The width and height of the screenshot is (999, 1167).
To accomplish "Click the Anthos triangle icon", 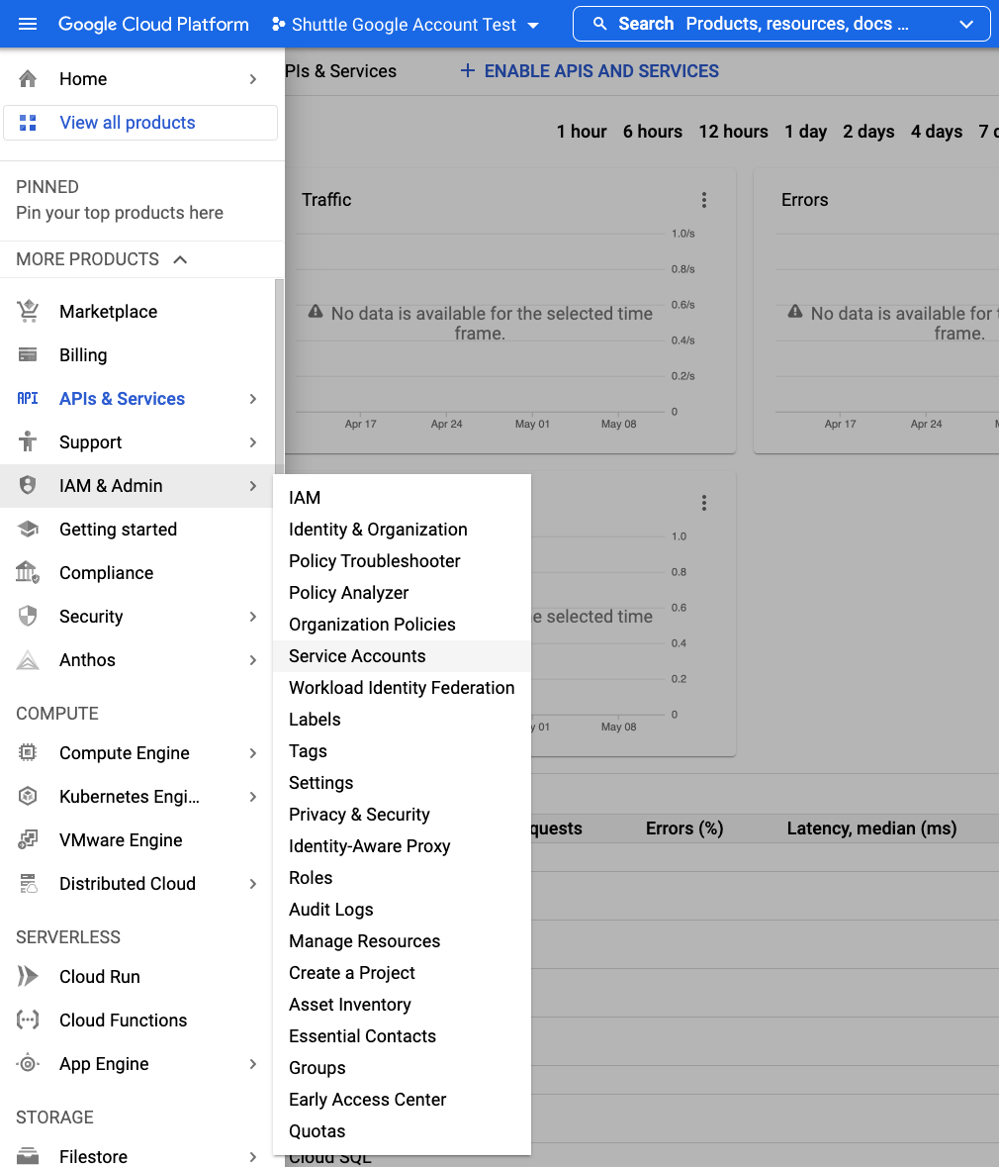I will tap(28, 660).
